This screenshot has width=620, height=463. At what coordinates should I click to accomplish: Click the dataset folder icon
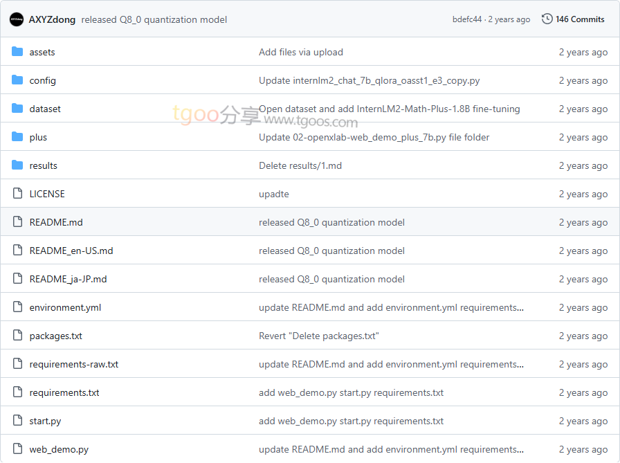[17, 109]
